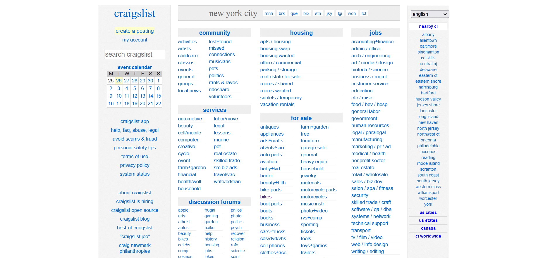Screen dimensions: 555x258
Task: Select the brx area tab
Action: tap(306, 13)
